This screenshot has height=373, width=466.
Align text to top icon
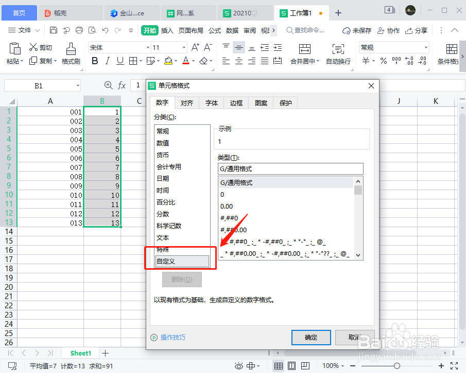click(226, 47)
